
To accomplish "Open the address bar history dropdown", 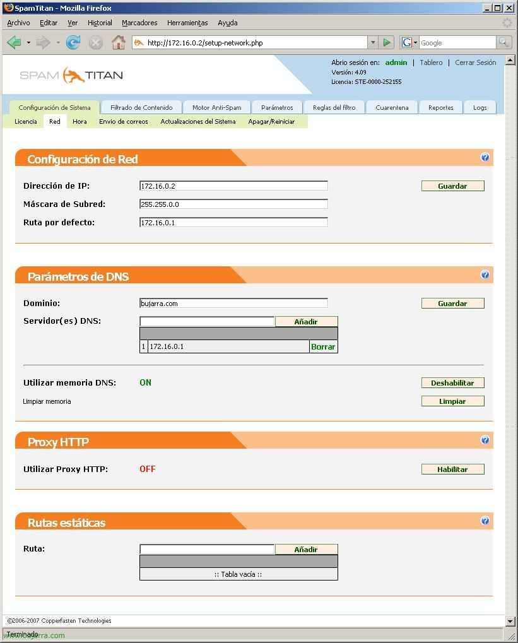I will click(x=373, y=42).
